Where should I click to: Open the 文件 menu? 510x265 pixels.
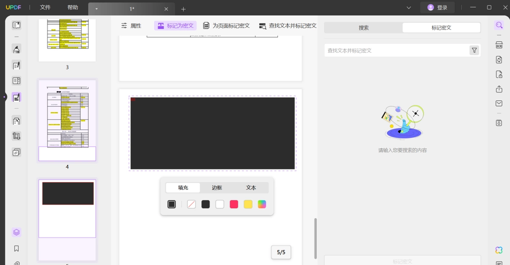click(45, 8)
